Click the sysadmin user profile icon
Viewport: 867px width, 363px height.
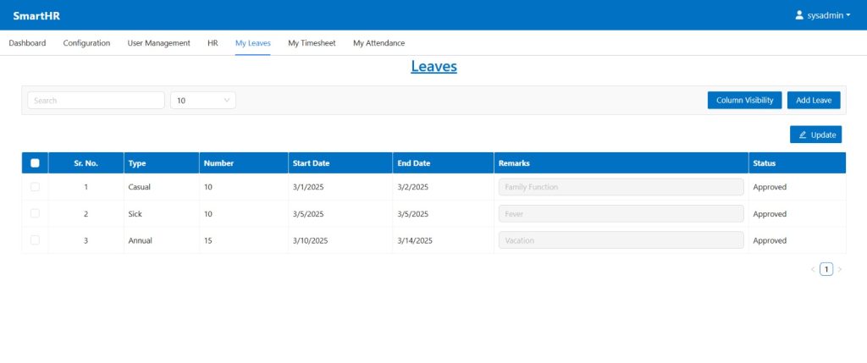click(x=799, y=15)
